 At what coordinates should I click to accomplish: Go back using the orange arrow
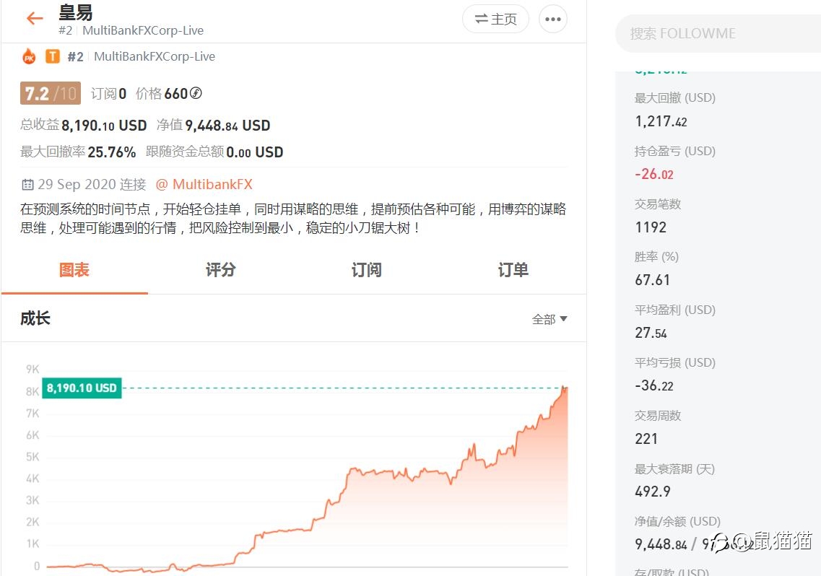tap(35, 18)
